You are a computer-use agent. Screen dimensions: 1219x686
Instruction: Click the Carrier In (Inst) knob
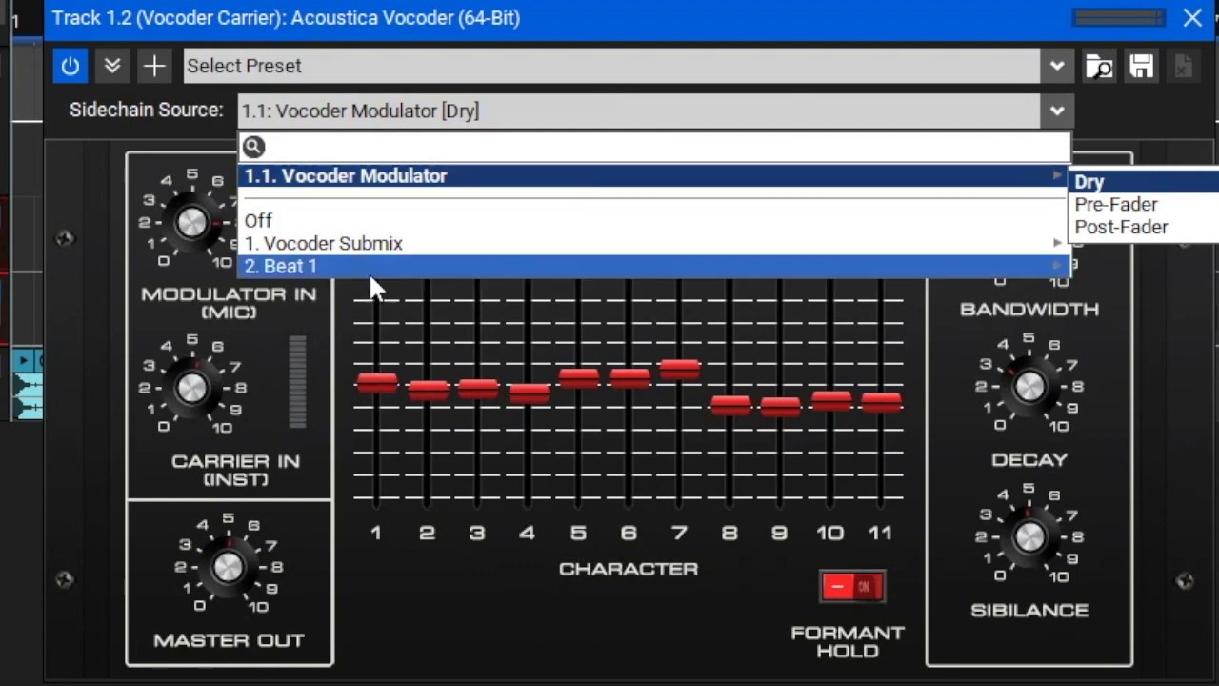point(191,388)
